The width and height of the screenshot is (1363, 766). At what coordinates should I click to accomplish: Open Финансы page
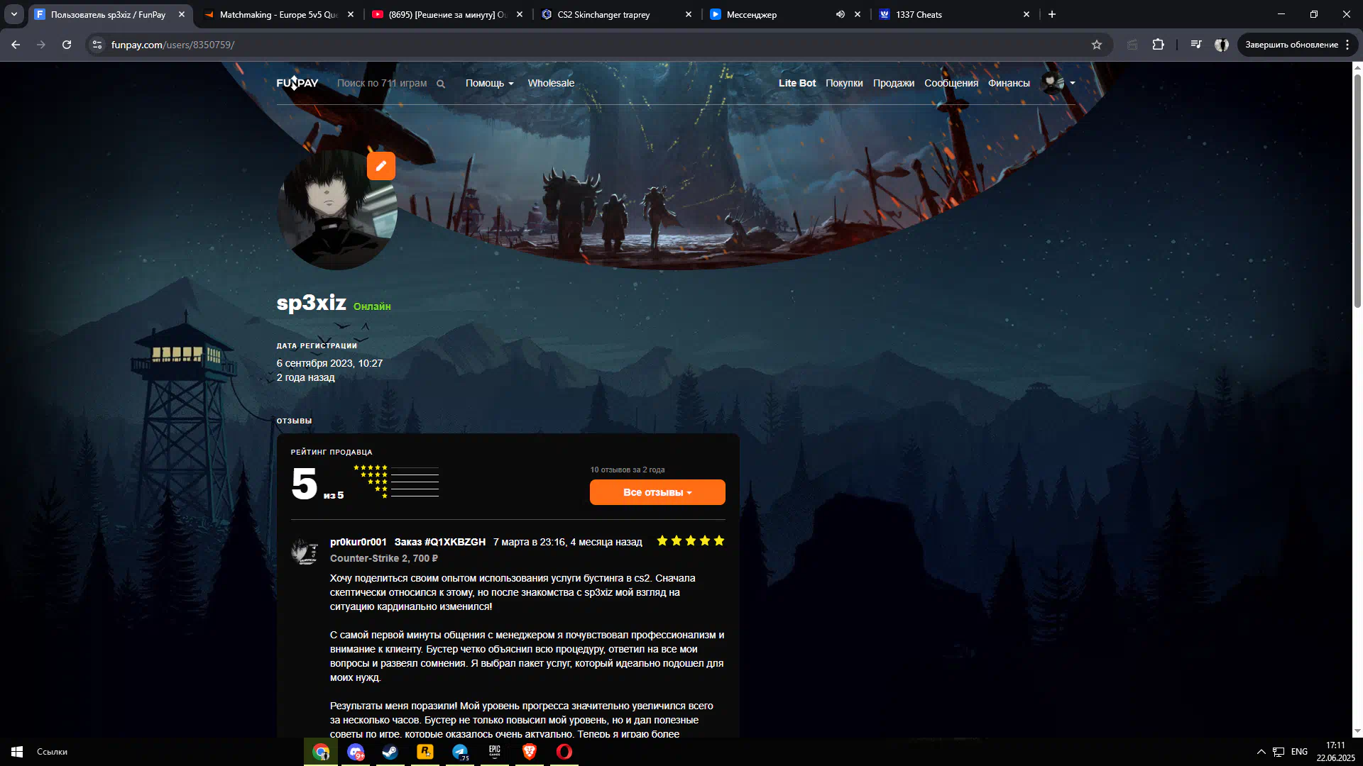pyautogui.click(x=1009, y=84)
